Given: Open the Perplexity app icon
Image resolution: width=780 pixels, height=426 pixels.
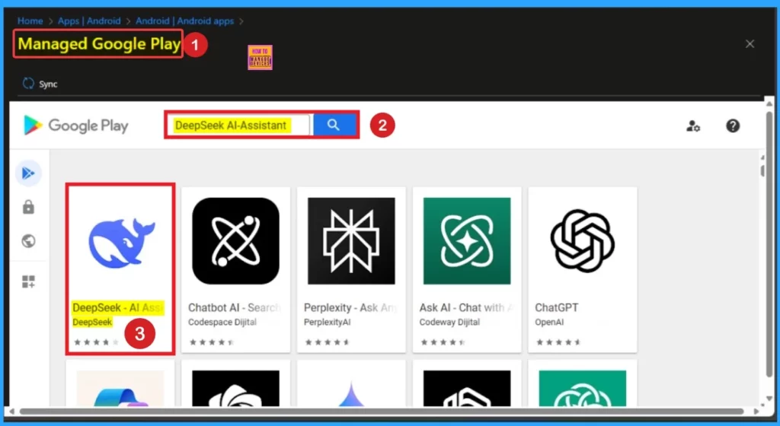Looking at the screenshot, I should pyautogui.click(x=351, y=241).
